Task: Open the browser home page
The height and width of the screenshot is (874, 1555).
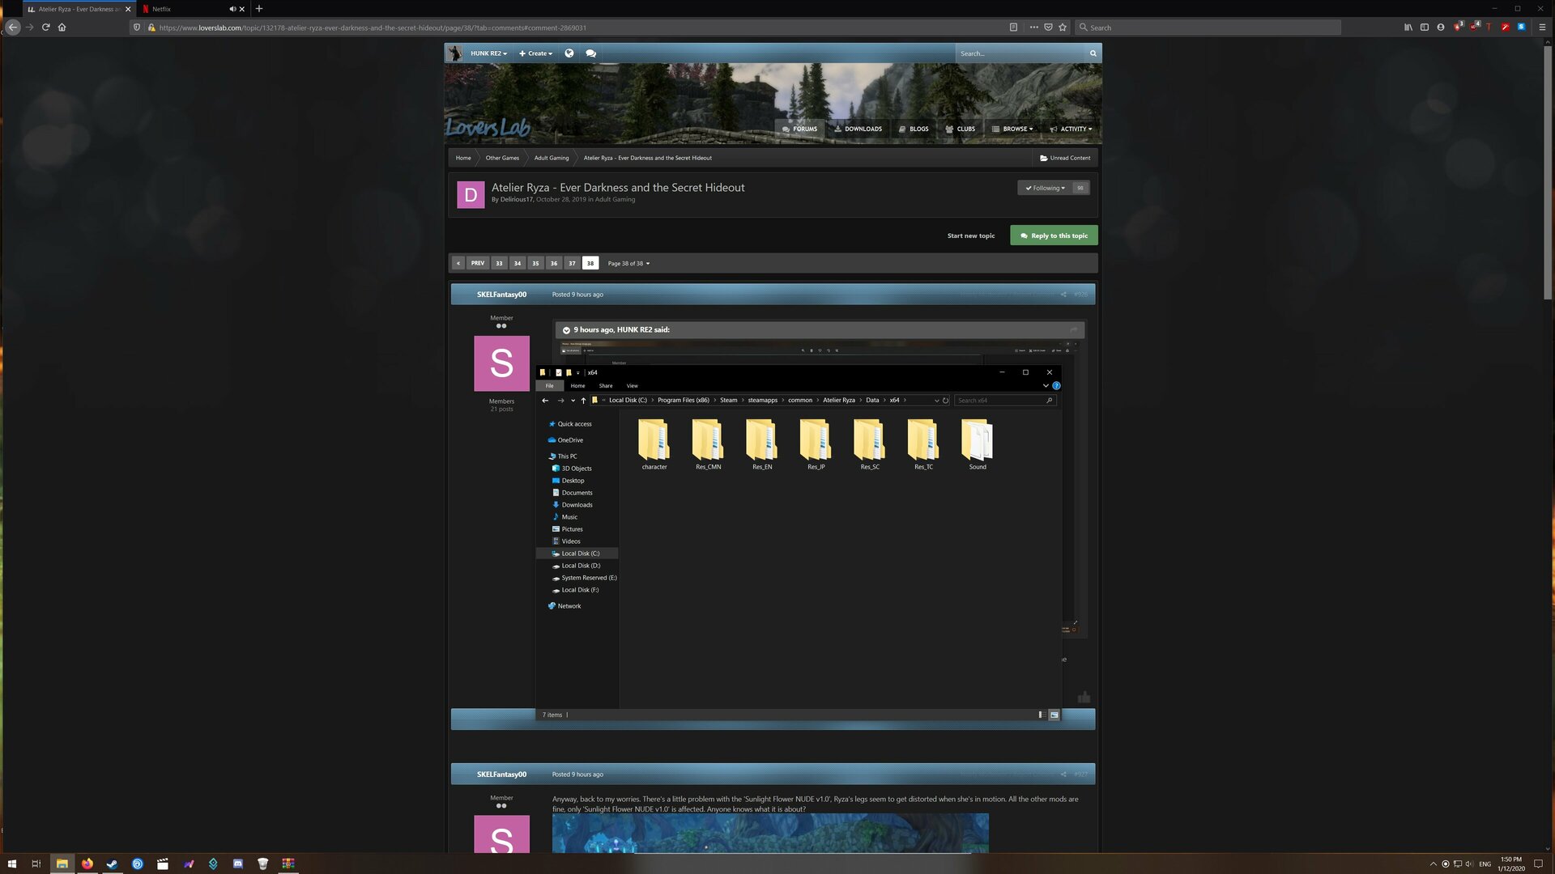Action: pyautogui.click(x=62, y=28)
